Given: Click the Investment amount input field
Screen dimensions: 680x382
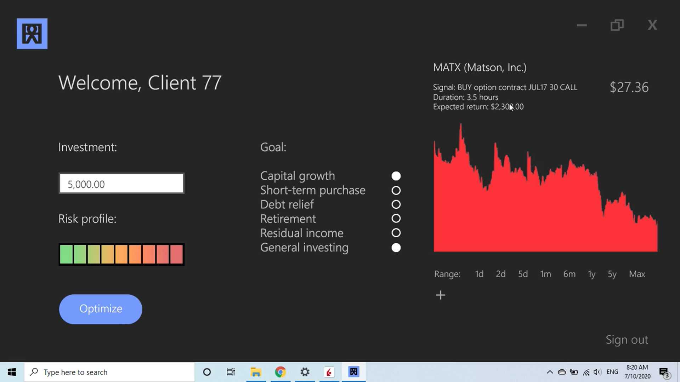Looking at the screenshot, I should pyautogui.click(x=121, y=184).
